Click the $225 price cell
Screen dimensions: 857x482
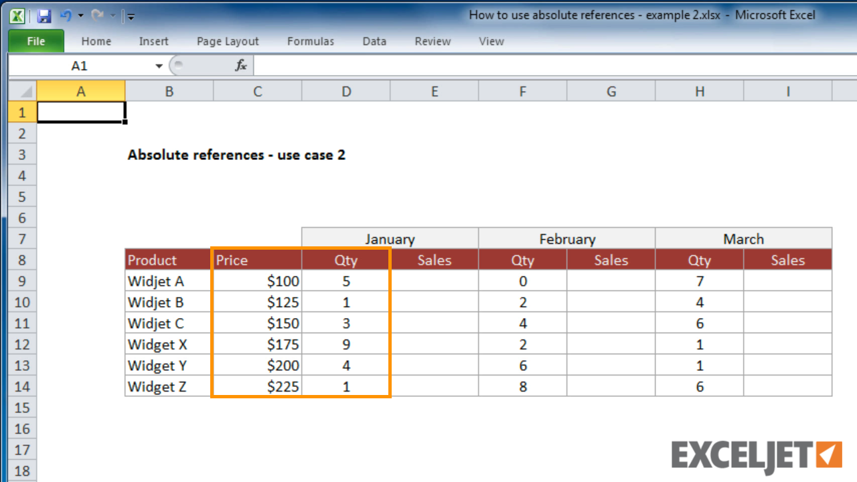click(x=258, y=386)
